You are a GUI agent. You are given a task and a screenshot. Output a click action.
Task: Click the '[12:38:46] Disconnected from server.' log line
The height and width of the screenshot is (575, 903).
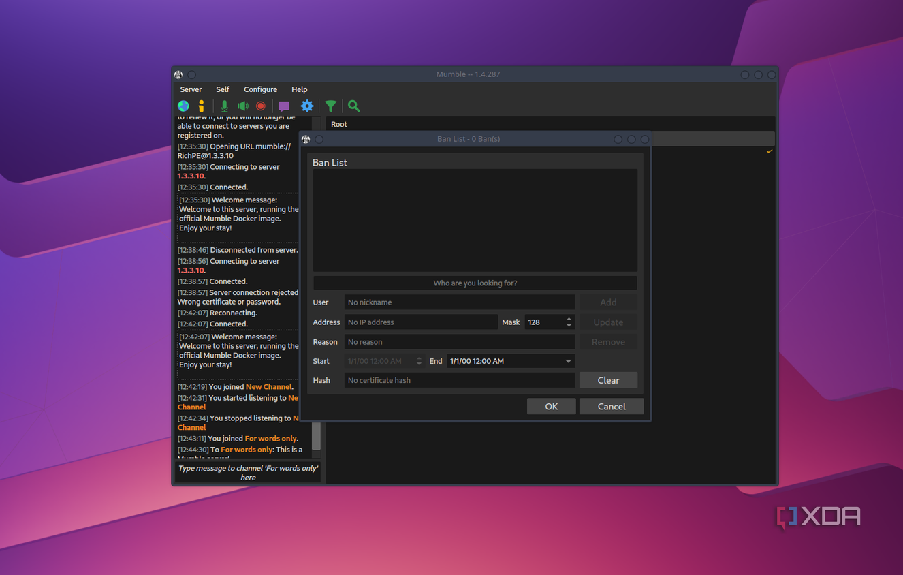(x=238, y=250)
